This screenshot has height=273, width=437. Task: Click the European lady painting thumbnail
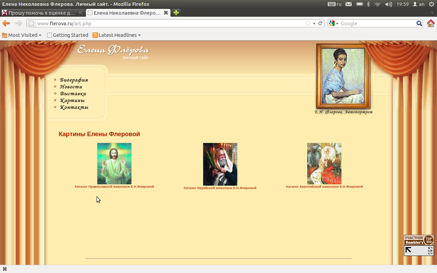point(324,163)
